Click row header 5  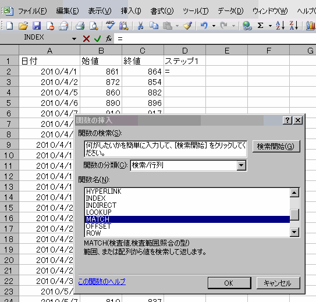coord(9,103)
